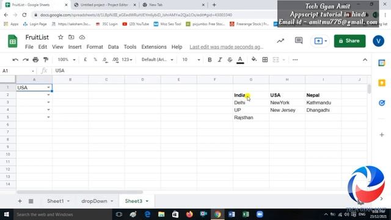Format as percent icon
This screenshot has height=220, width=391.
tap(95, 60)
